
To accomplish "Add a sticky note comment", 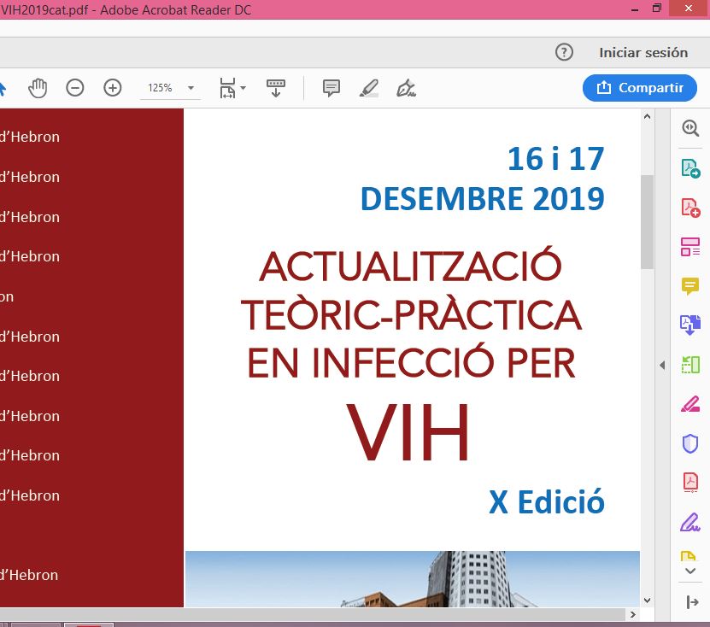I will pos(332,88).
